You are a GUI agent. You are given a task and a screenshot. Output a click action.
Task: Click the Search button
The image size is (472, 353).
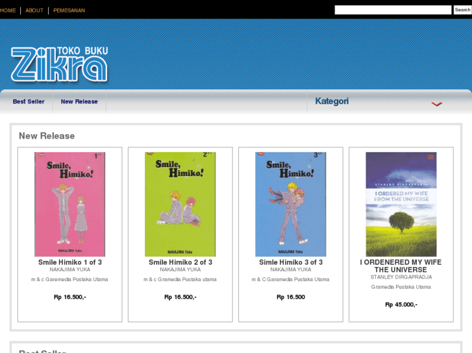point(462,10)
